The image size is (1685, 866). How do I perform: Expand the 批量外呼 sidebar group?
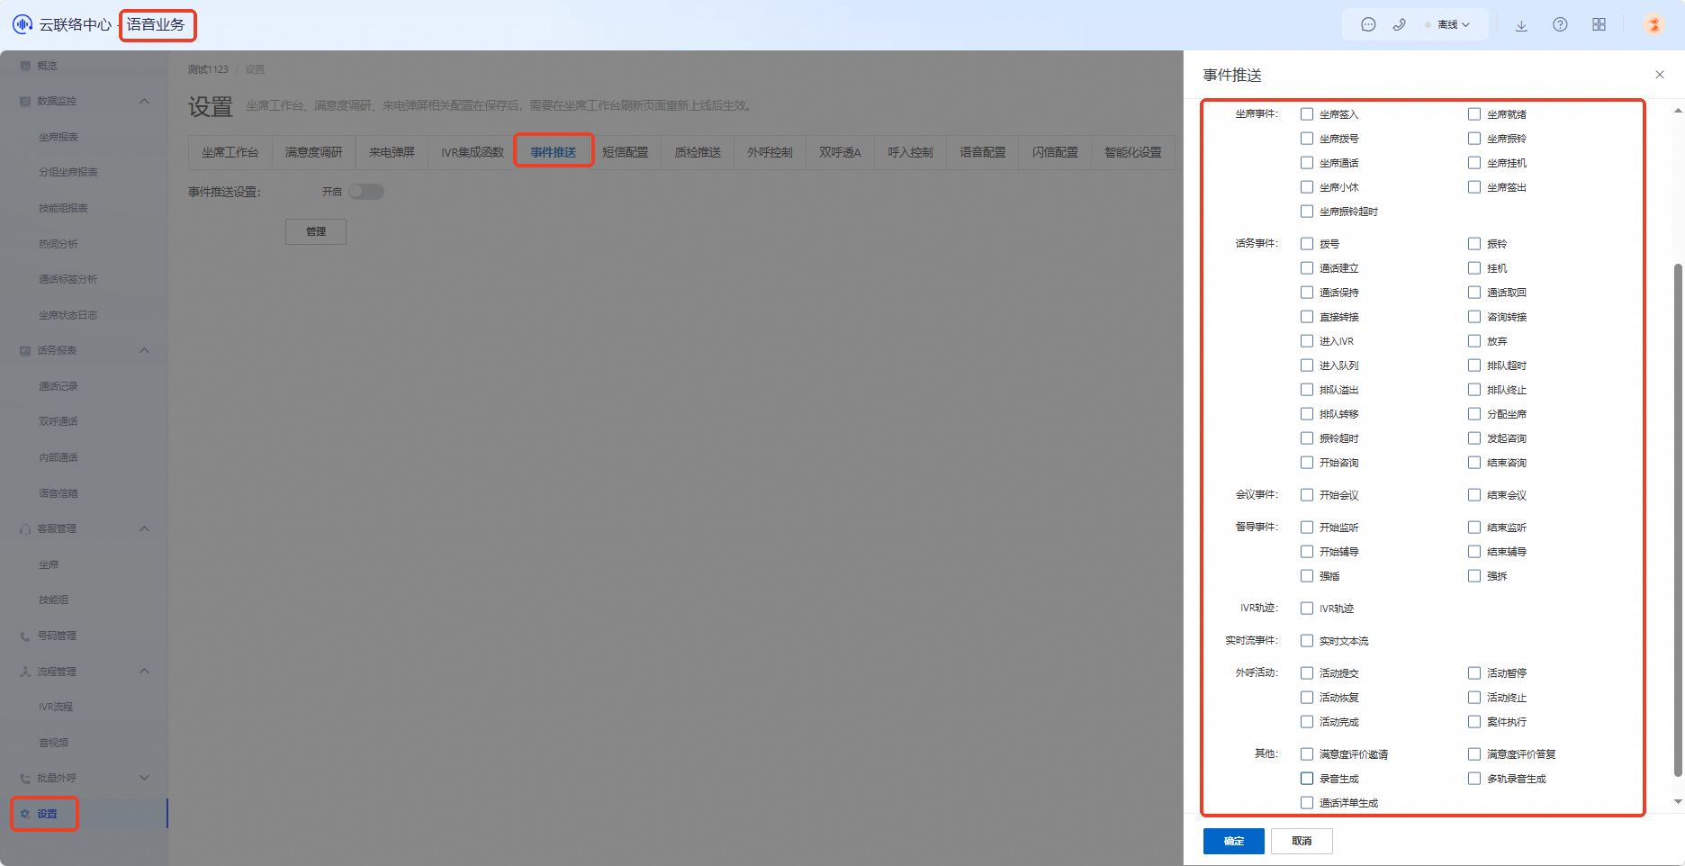tap(144, 778)
